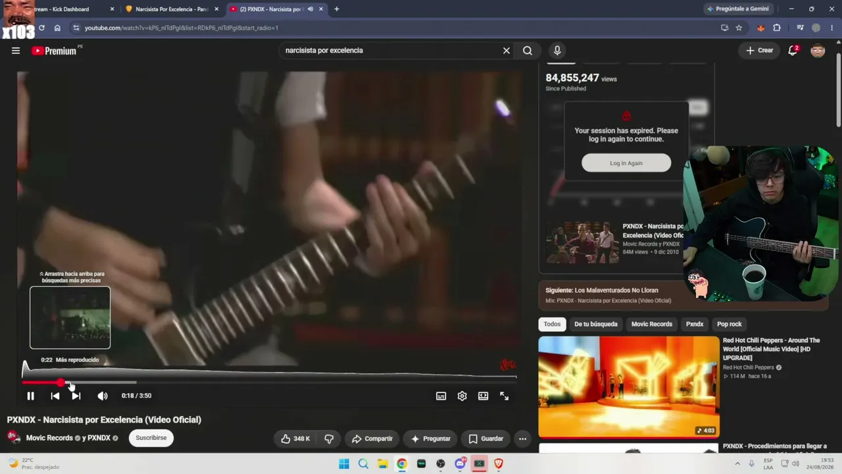This screenshot has height=474, width=842.
Task: Select the Movic Records filter chip
Action: pos(652,324)
